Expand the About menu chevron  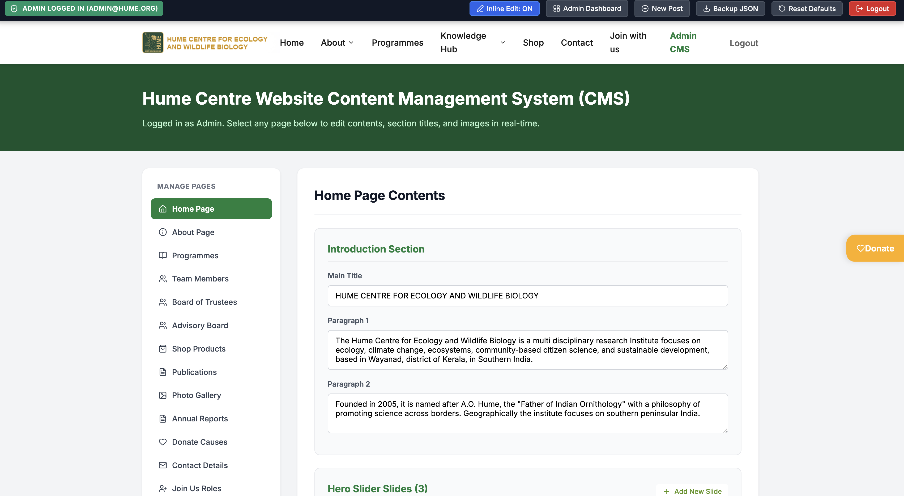(351, 43)
